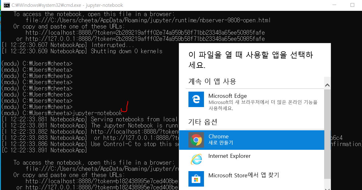Click the Microsoft Edge app icon
Screen dimensions: 362x190
tap(196, 99)
